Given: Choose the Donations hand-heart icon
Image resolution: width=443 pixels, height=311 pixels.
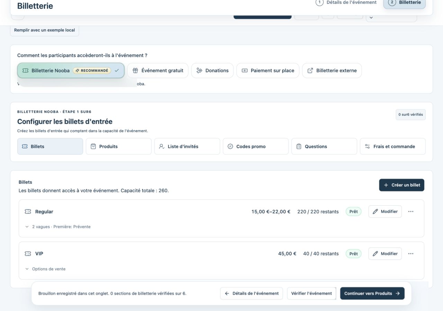Looking at the screenshot, I should (x=199, y=70).
